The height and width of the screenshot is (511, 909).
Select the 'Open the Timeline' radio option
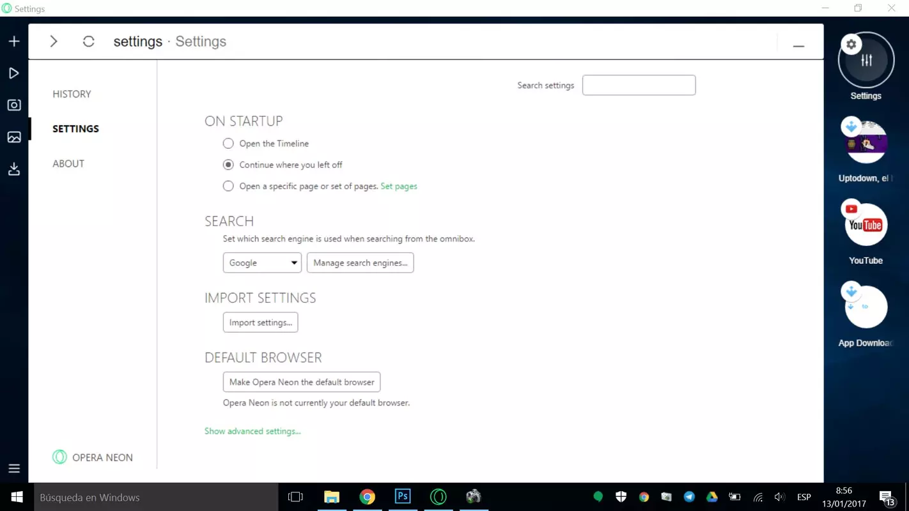coord(228,144)
